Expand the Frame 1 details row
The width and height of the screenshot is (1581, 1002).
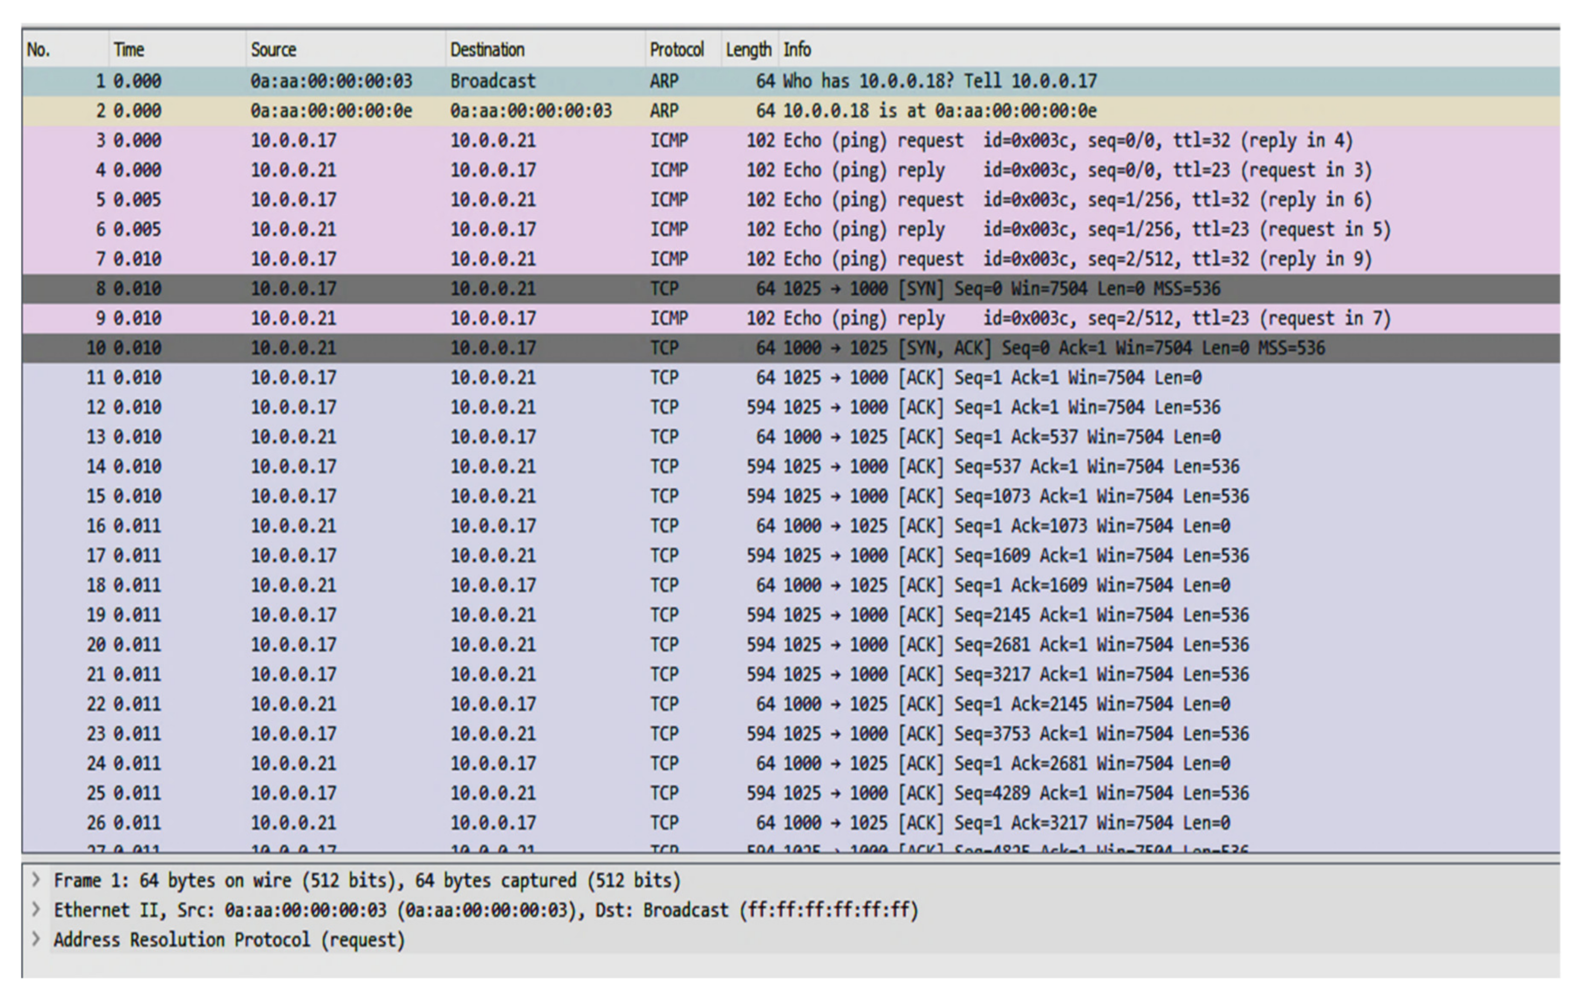[x=37, y=880]
